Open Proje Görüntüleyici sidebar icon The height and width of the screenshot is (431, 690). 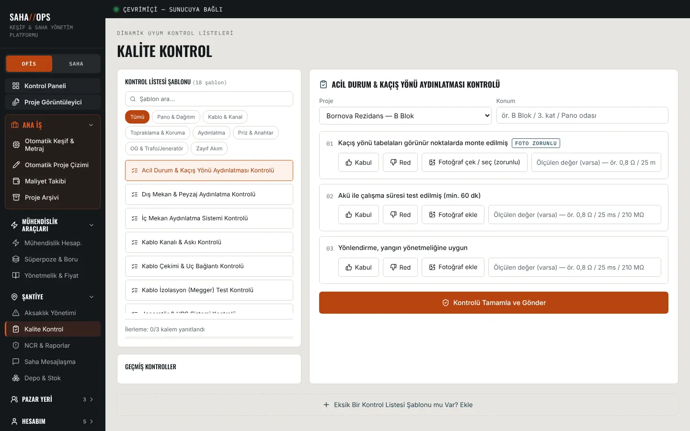16,102
